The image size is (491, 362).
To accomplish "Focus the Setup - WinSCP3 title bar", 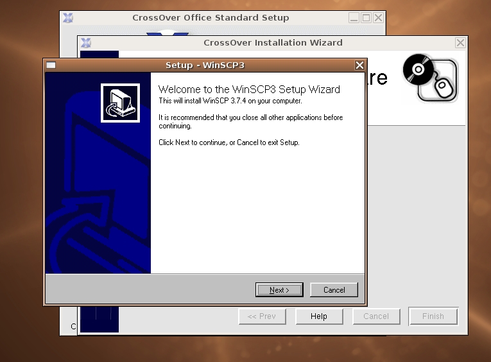I will (x=205, y=65).
